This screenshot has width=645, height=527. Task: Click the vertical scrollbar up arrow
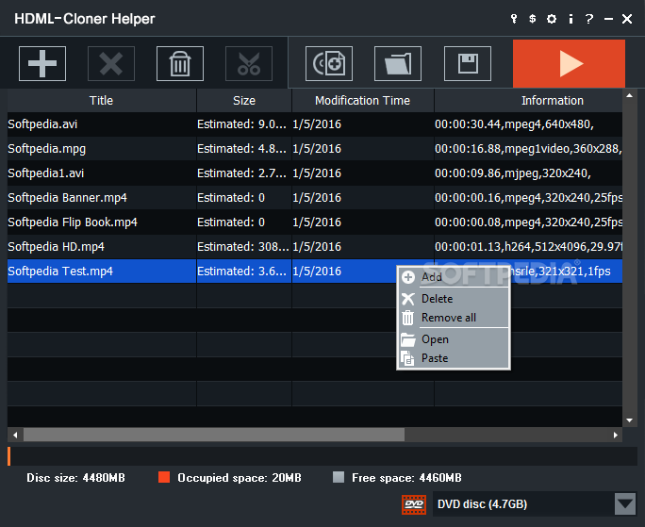tap(629, 96)
